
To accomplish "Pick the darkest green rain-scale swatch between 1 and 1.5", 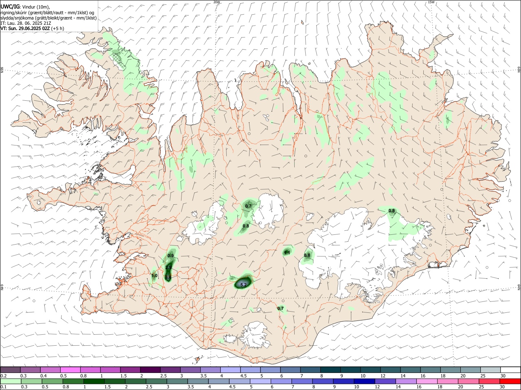I will 94,381.
